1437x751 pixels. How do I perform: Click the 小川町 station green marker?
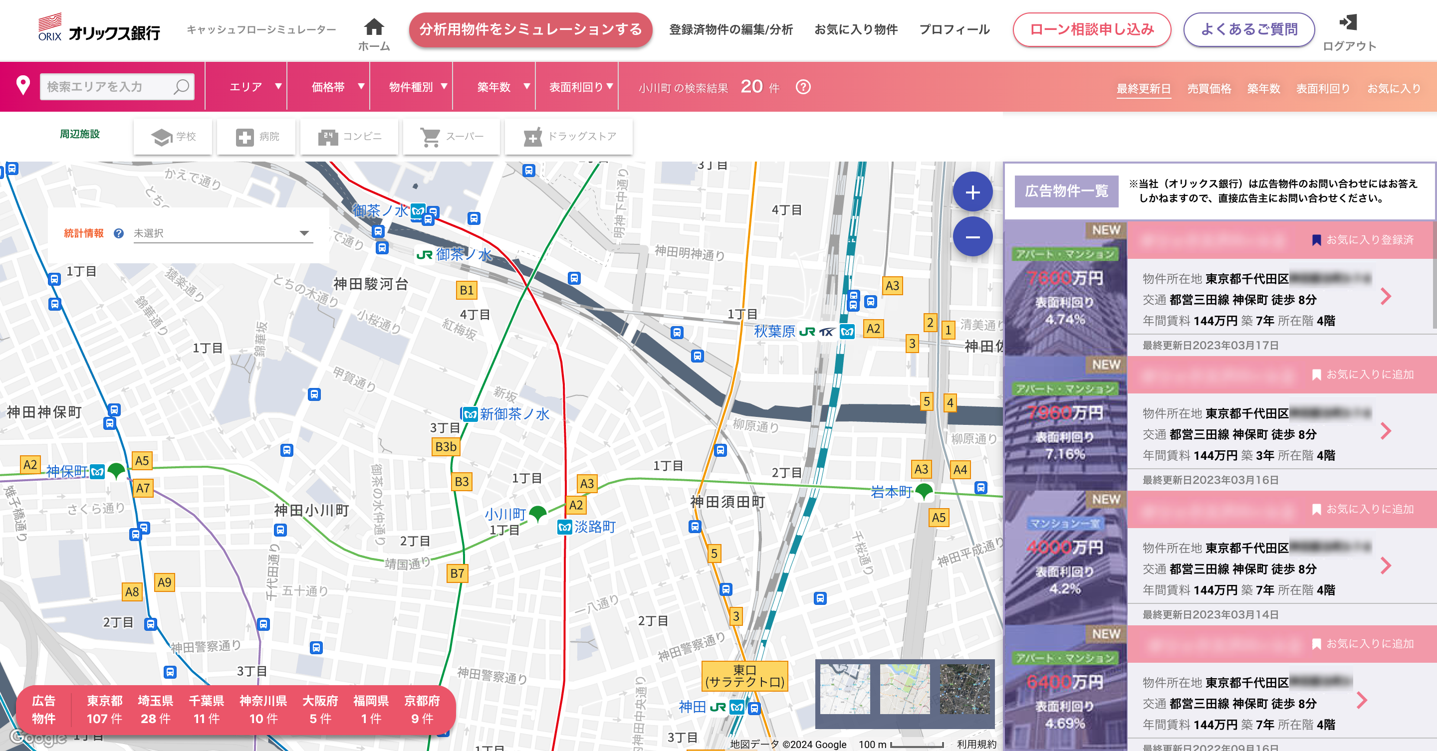(537, 514)
